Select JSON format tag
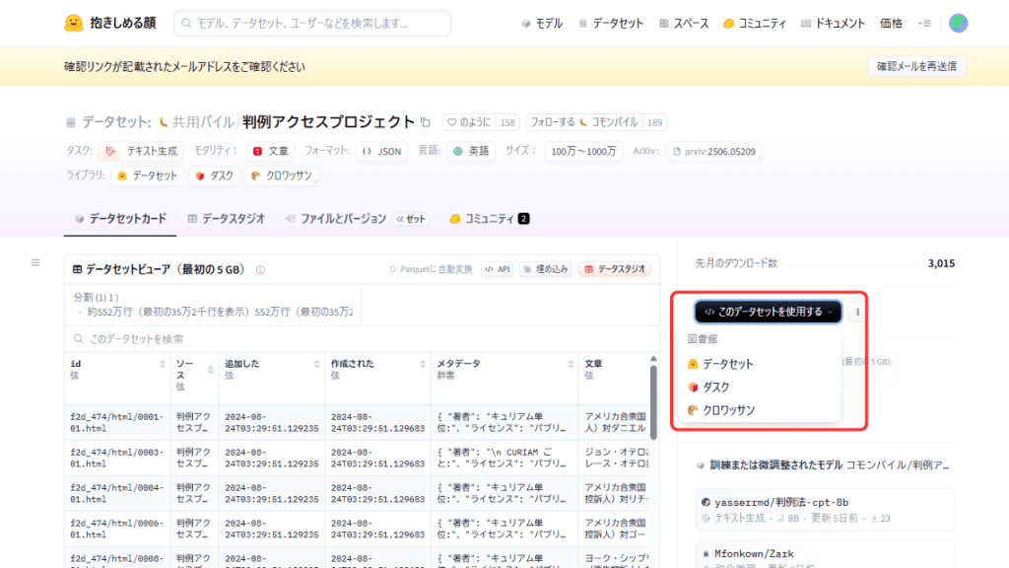This screenshot has height=568, width=1009. 381,151
